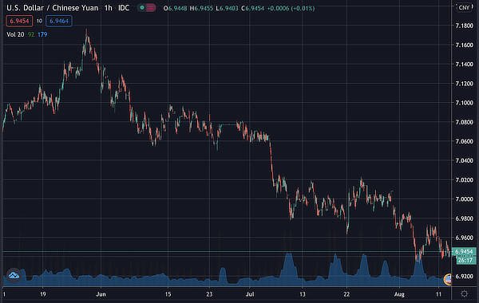Click the US flag event marker
Image resolution: width=479 pixels, height=303 pixels.
coord(448,279)
